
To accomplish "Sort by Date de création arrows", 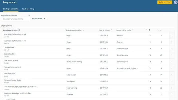I will (x=112, y=30).
